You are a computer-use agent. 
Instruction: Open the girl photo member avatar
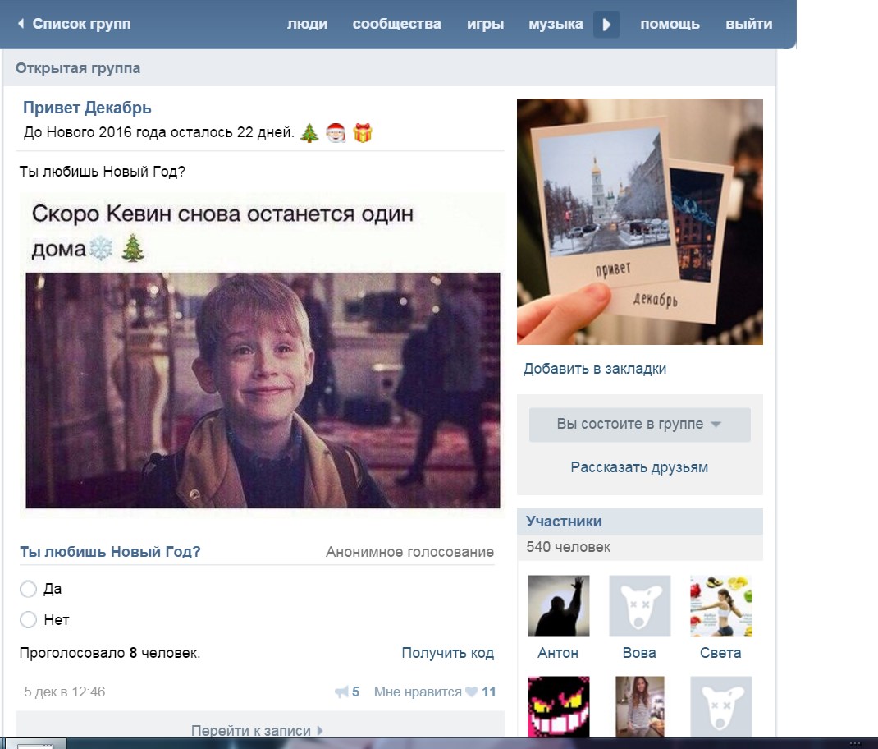(x=639, y=706)
